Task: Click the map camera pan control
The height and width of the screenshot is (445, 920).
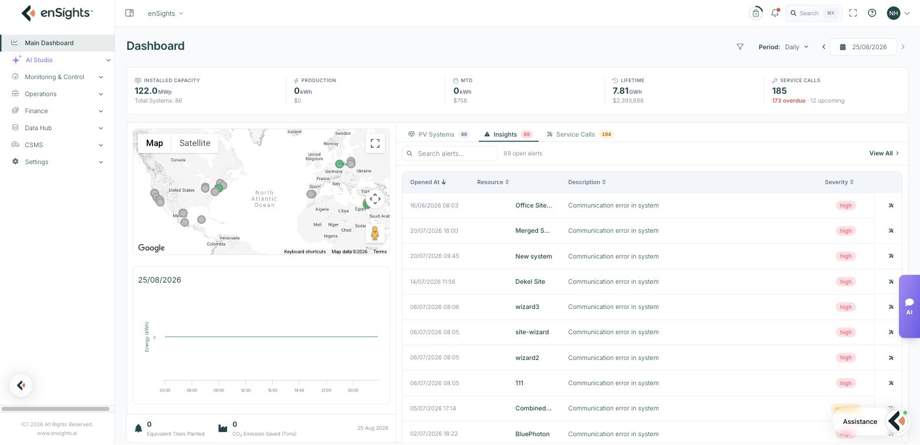Action: [375, 199]
